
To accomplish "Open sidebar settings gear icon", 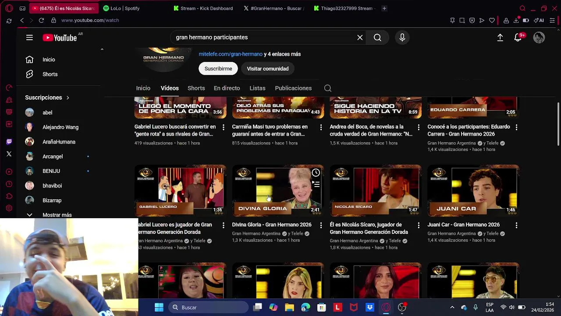I will pyautogui.click(x=9, y=208).
